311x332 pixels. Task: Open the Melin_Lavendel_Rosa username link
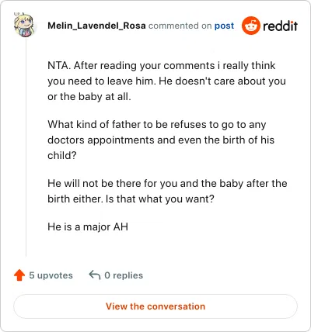(96, 26)
